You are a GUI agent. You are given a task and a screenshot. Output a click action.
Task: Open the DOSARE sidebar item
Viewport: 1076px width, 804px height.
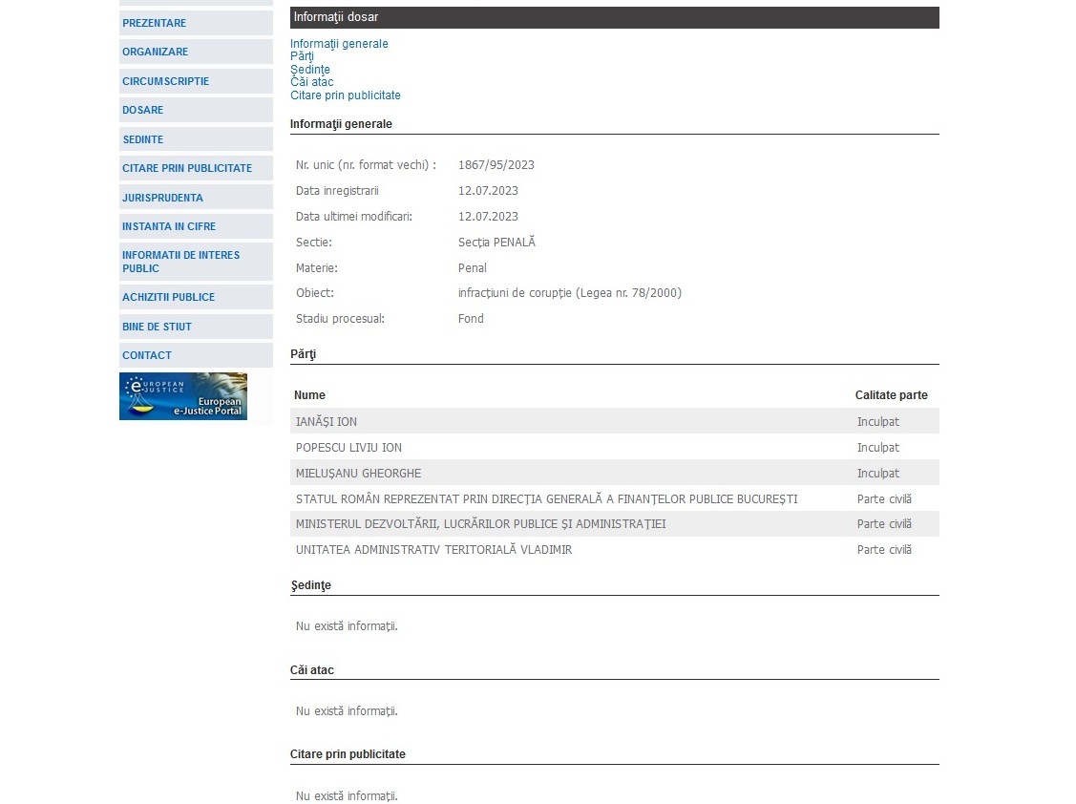[x=143, y=110]
